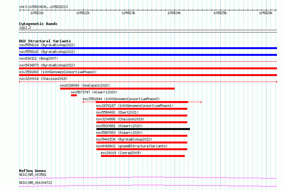Open nsv3200014 (Chaisson2019) variant label

click(x=43, y=79)
